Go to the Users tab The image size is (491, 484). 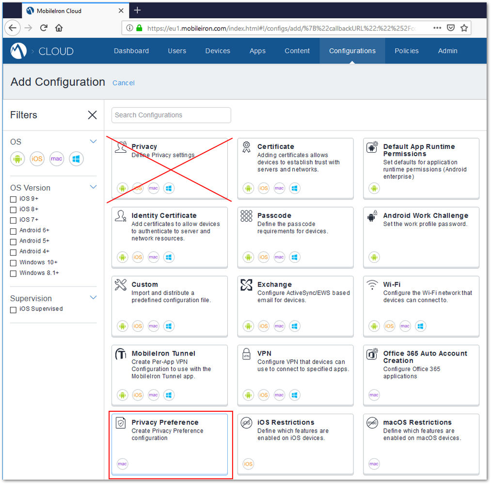pyautogui.click(x=177, y=51)
